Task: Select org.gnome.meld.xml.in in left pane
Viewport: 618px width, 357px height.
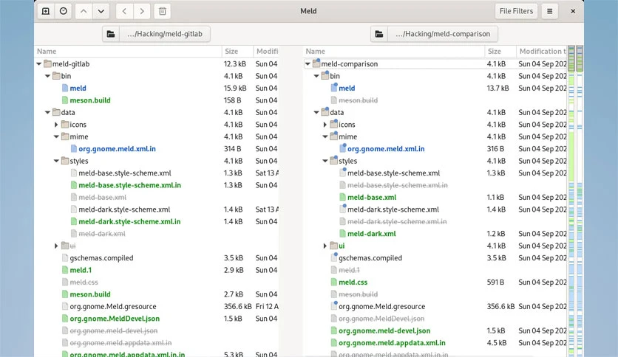Action: pyautogui.click(x=117, y=148)
